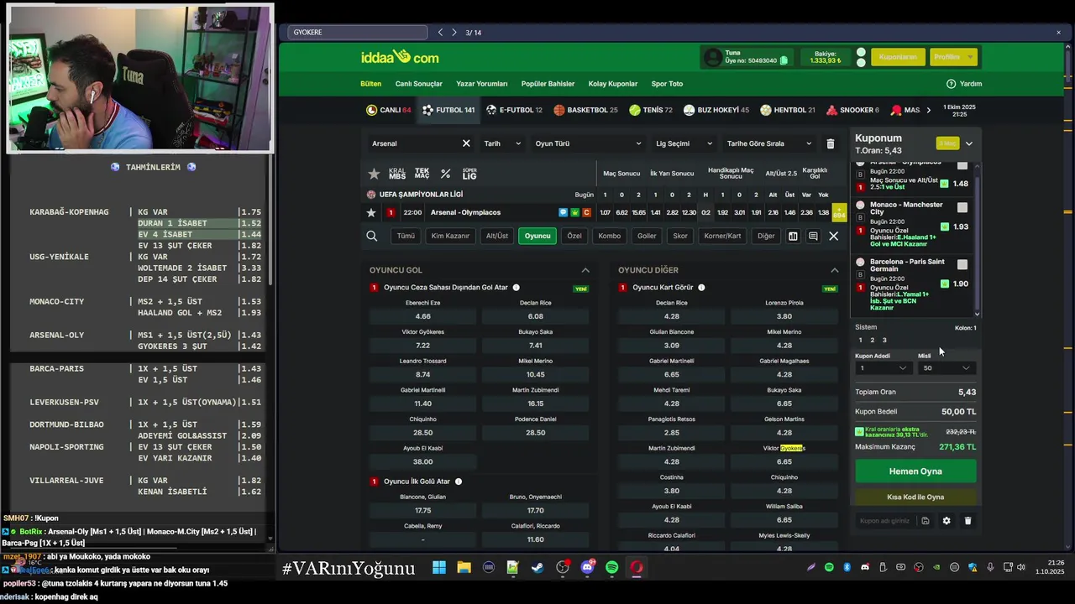The width and height of the screenshot is (1075, 604).
Task: Open Steam from the taskbar
Action: 538,568
